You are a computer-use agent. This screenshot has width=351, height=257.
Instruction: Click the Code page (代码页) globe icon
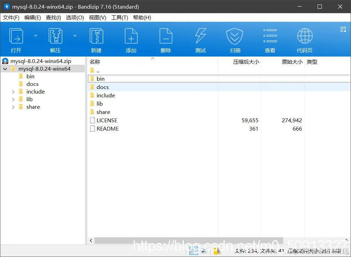[x=305, y=36]
